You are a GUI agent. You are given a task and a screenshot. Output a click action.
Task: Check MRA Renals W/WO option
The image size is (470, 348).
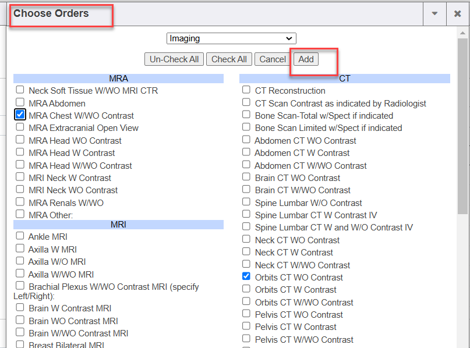(x=20, y=202)
